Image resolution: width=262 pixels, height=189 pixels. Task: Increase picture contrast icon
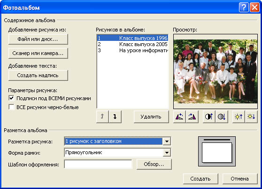[x=209, y=117]
